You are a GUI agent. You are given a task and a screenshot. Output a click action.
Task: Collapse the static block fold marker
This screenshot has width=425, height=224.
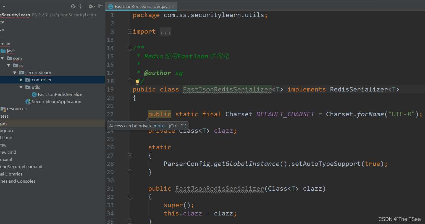click(x=130, y=156)
